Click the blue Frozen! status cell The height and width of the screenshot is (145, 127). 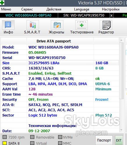pyautogui.click(x=102, y=100)
